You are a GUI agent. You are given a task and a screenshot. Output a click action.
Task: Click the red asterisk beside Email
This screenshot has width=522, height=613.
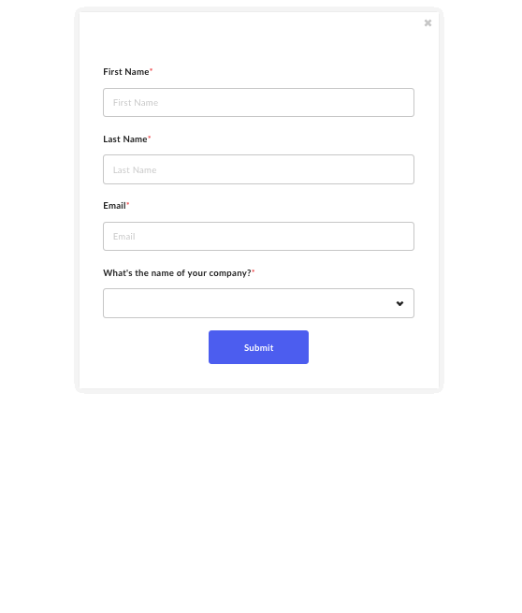128,204
